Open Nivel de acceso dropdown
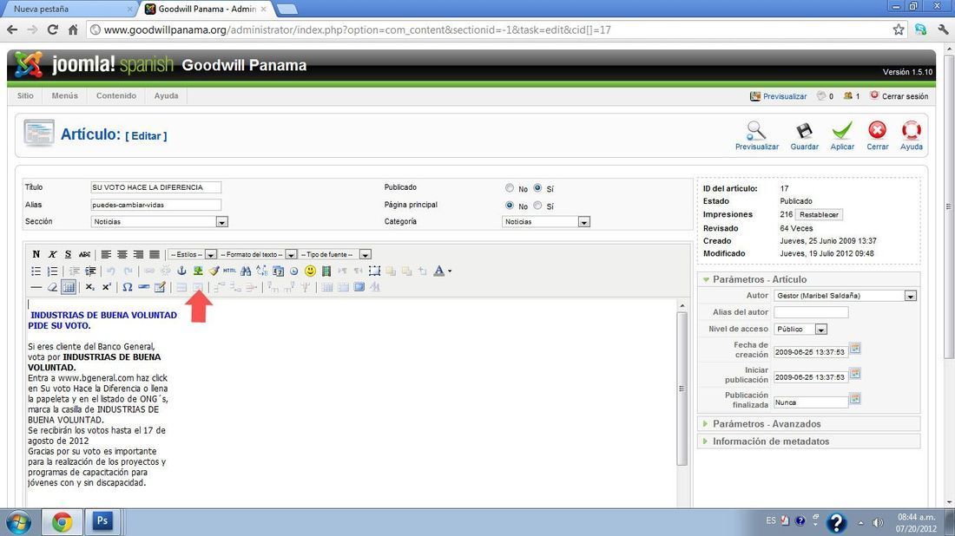 [800, 329]
